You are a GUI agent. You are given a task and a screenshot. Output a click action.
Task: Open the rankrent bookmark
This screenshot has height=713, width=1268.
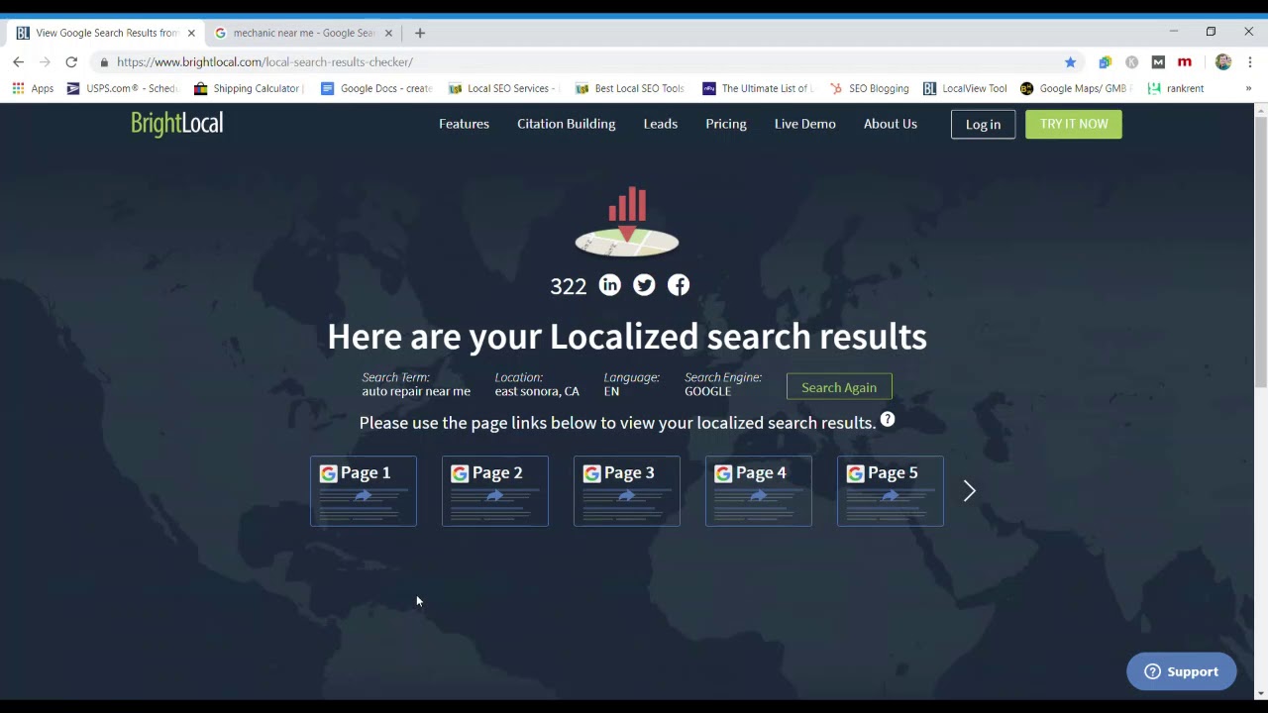pyautogui.click(x=1176, y=88)
